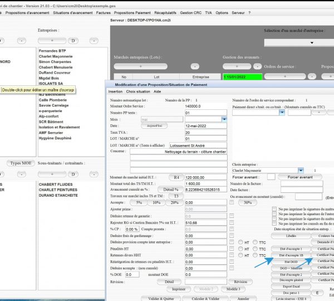
Task: Select HT radio for Déduire provision compte row
Action: pos(240,242)
